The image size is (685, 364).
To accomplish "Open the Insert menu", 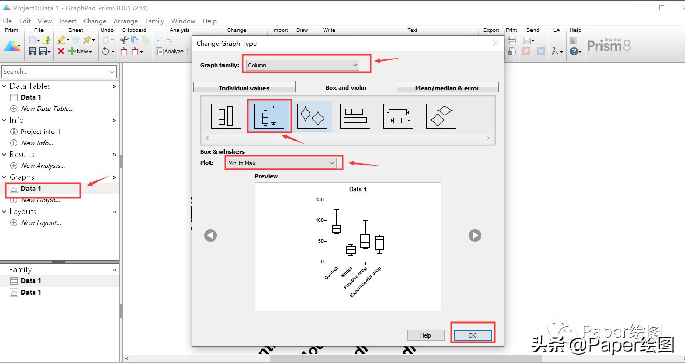I will coord(68,21).
